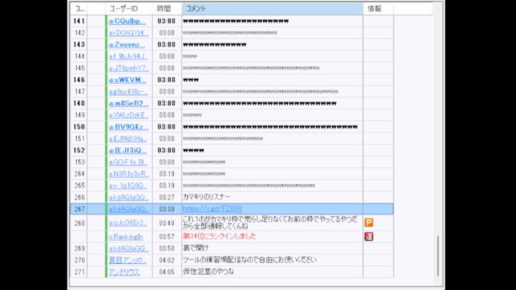The width and height of the screenshot is (516, 290).
Task: Open the user ID link in row 153
Action: pyautogui.click(x=128, y=163)
